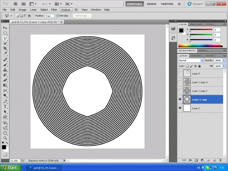Open the Filter menu
228x171 pixels.
pyautogui.click(x=54, y=10)
